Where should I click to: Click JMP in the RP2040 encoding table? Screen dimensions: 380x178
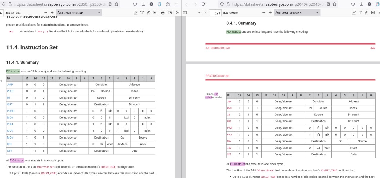point(229,101)
